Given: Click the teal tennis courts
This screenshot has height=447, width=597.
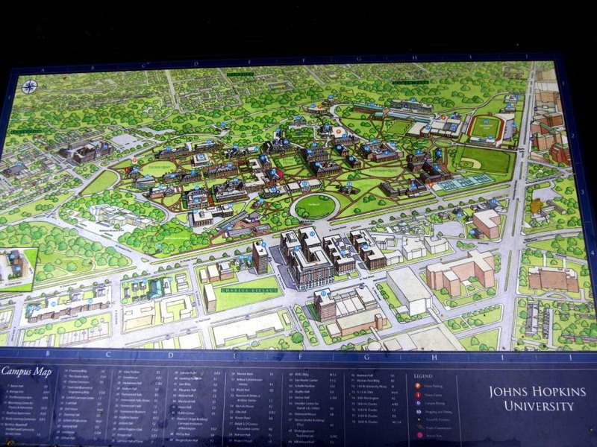Looking at the screenshot, I should [x=465, y=182].
